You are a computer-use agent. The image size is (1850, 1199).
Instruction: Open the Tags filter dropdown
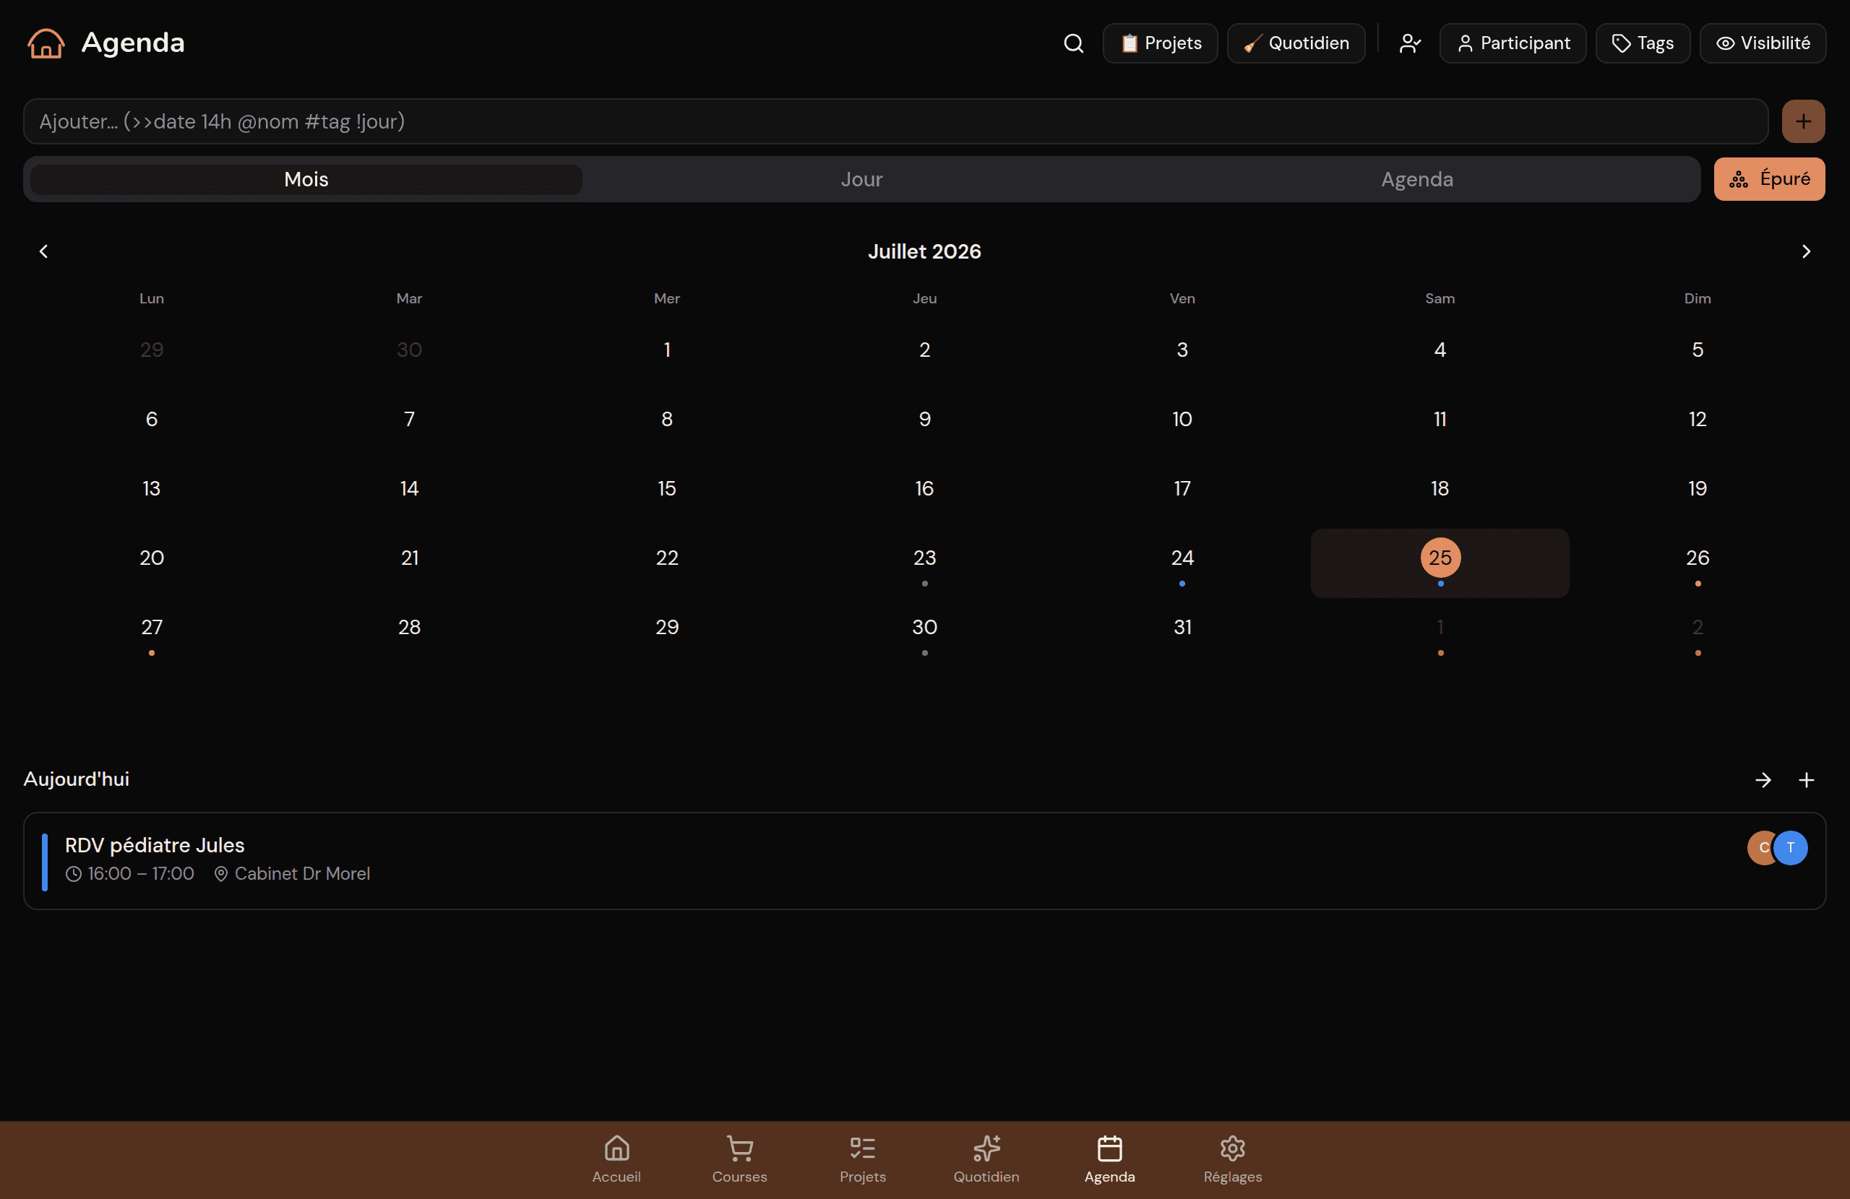pyautogui.click(x=1643, y=43)
